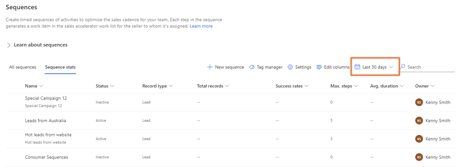Click max steps value 5 for Leads from Australia

coord(331,121)
